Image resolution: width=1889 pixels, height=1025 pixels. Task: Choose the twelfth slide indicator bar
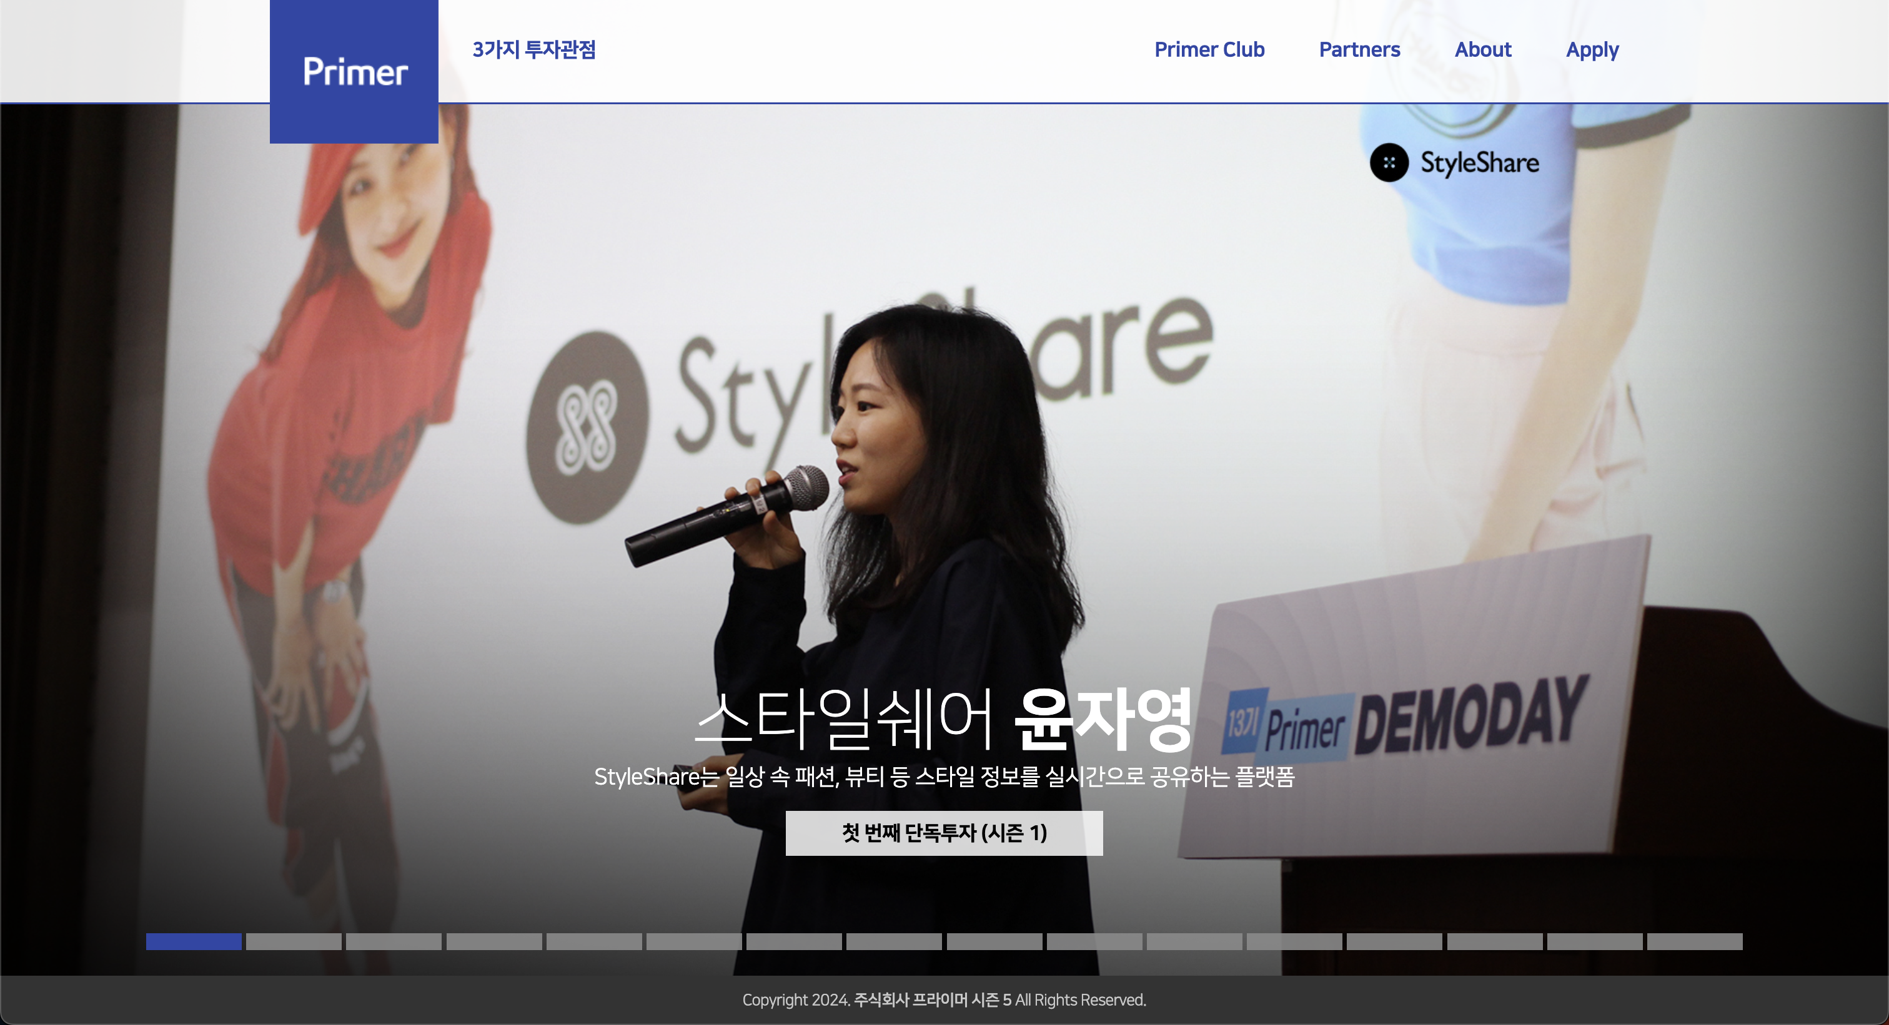1294,941
